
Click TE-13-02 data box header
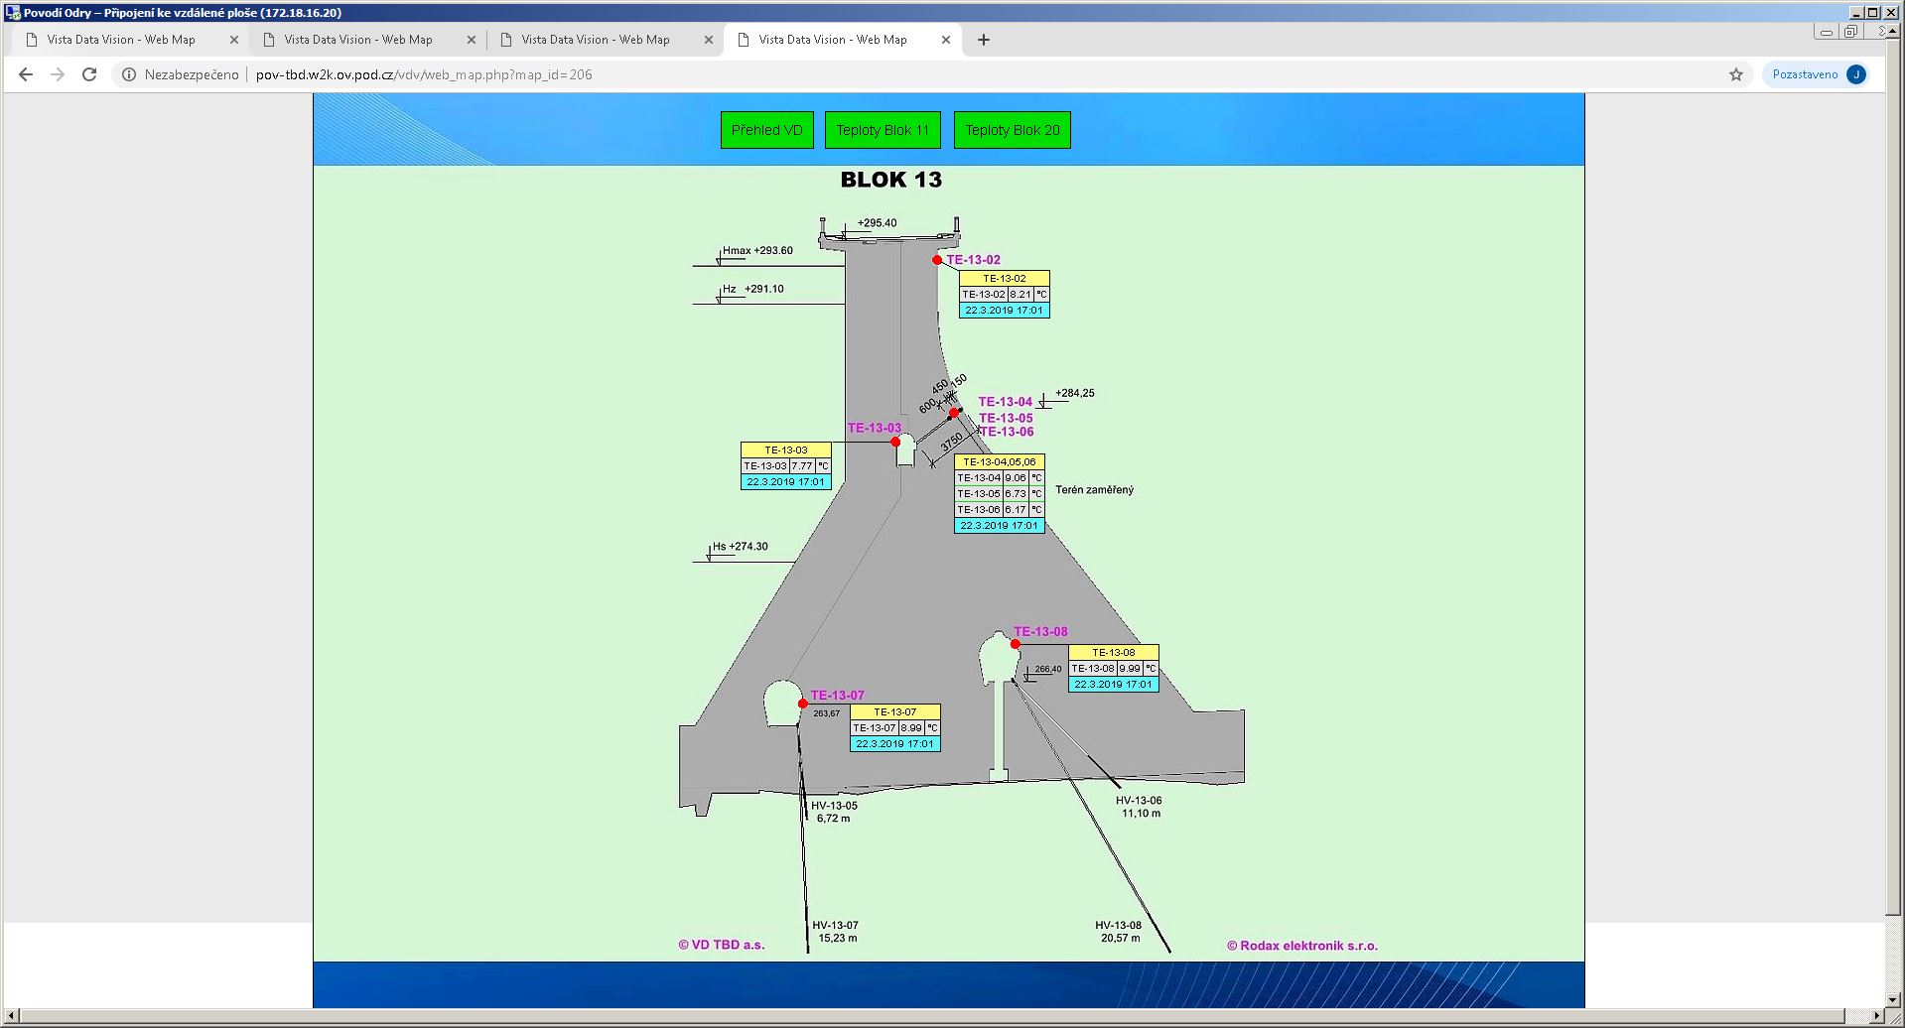click(1005, 279)
